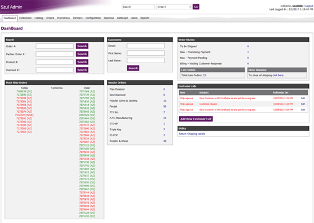Open New - Processing Payment count link
This screenshot has width=314, height=223.
coord(248,52)
